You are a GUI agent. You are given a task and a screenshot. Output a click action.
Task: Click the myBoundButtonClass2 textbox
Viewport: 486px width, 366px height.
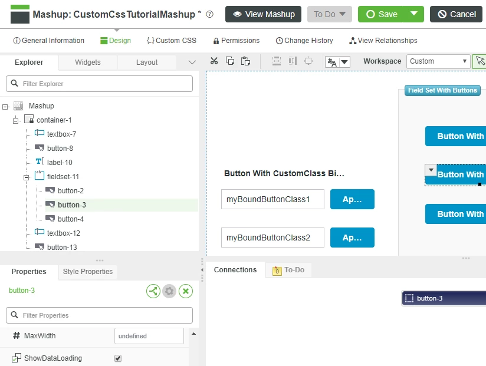272,238
